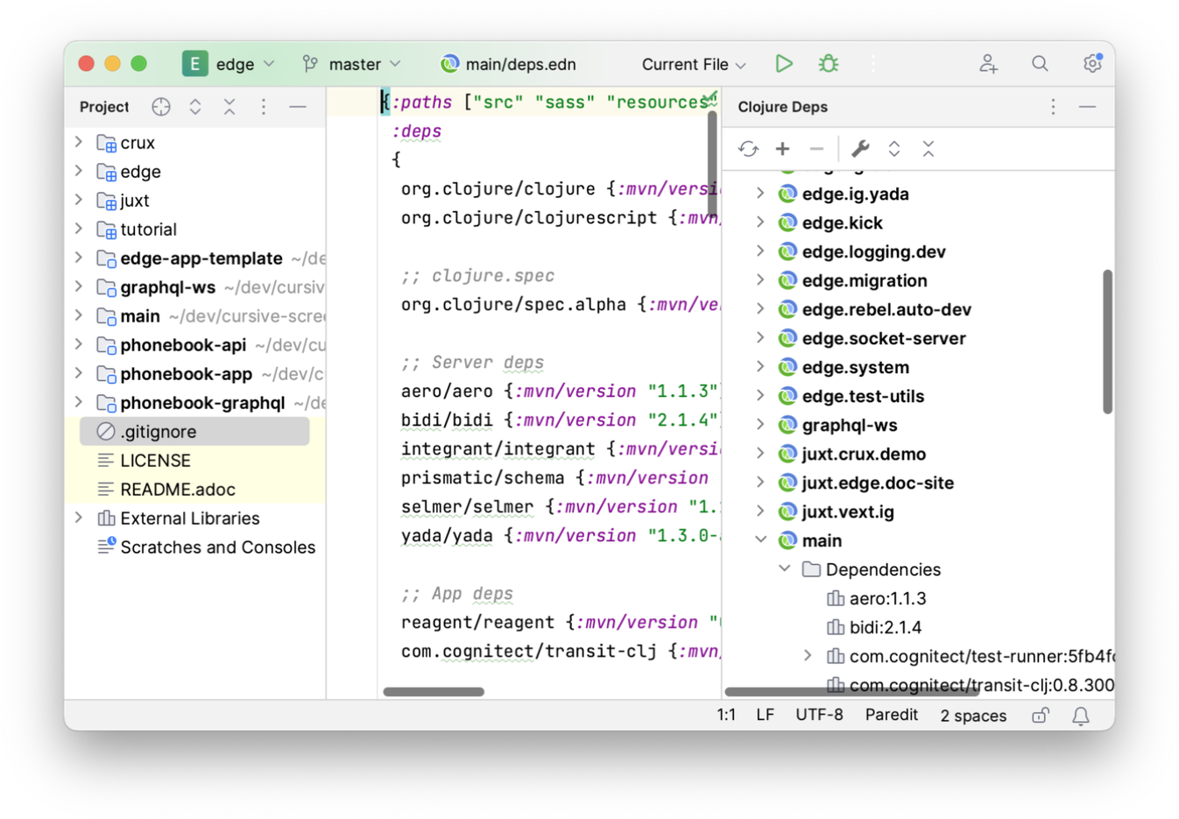
Task: Change file encoding via UTF-8
Action: 819,715
